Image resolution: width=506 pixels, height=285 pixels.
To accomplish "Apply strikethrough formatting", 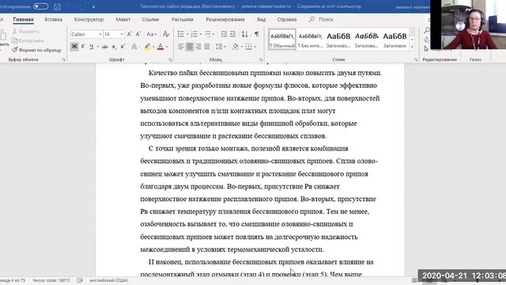I will coord(105,47).
